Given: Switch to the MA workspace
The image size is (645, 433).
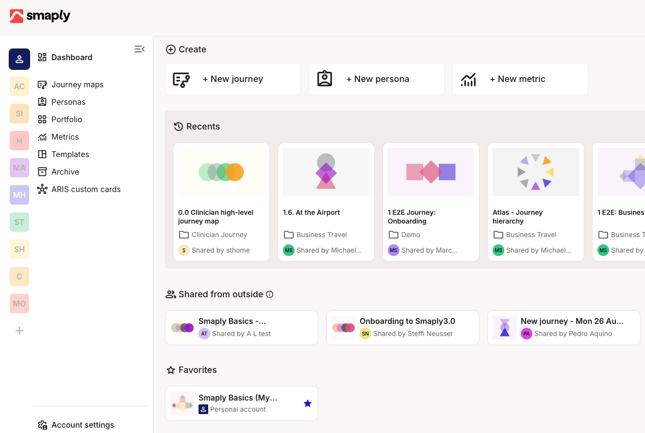Looking at the screenshot, I should (19, 168).
